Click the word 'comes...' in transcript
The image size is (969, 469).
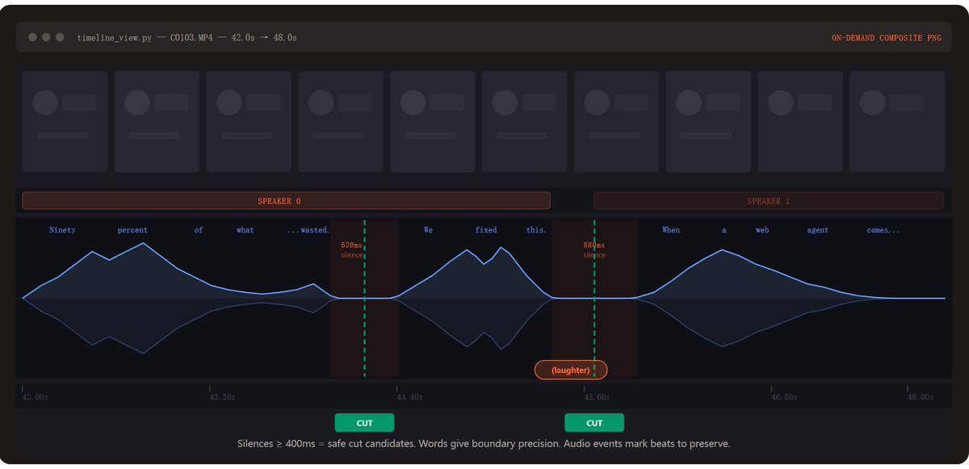[x=883, y=230]
